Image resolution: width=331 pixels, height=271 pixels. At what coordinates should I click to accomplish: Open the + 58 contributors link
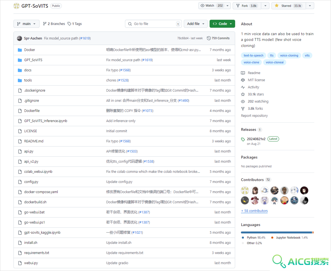[254, 211]
